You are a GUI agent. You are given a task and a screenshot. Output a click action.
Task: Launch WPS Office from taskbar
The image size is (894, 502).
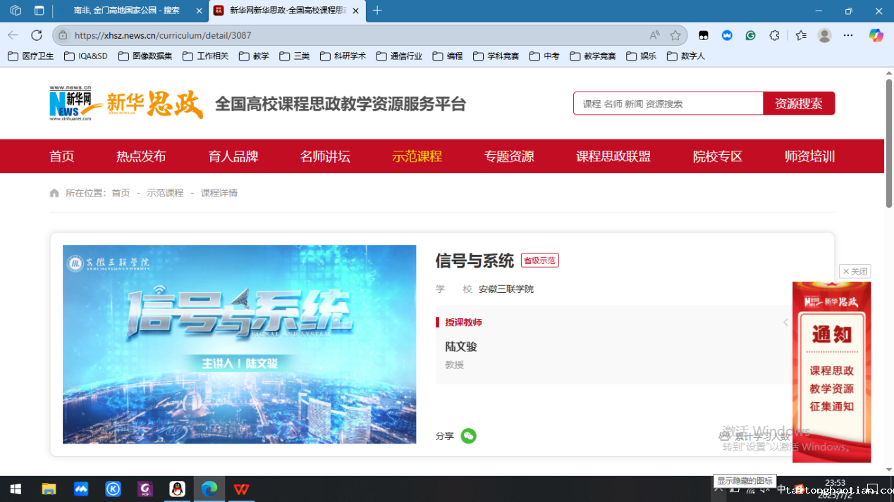pyautogui.click(x=241, y=489)
